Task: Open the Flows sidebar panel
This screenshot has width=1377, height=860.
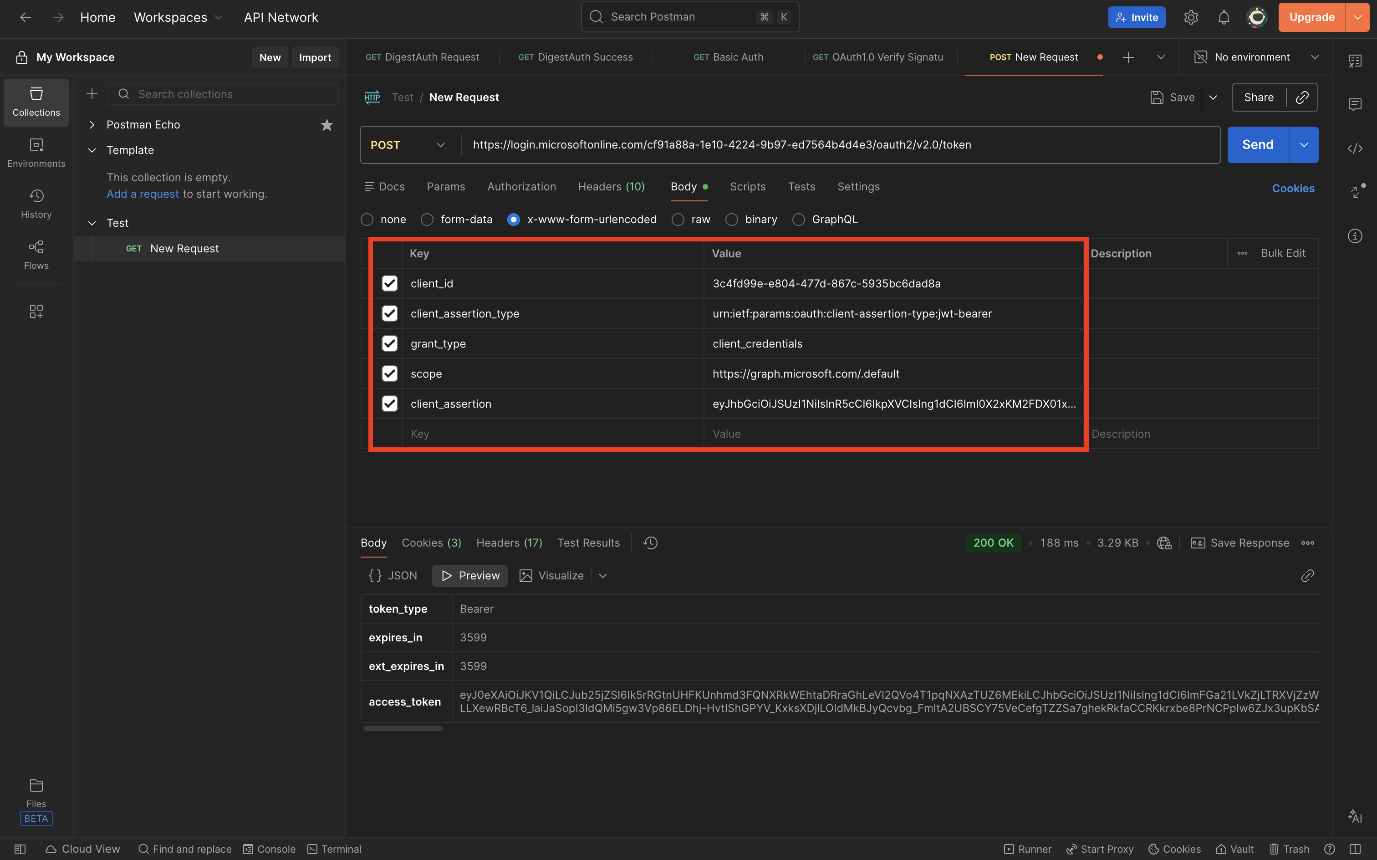Action: coord(36,255)
